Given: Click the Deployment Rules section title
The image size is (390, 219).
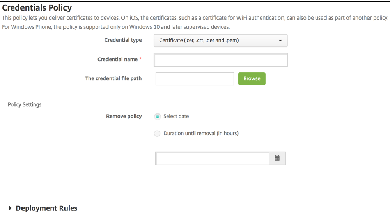Looking at the screenshot, I should [x=46, y=208].
